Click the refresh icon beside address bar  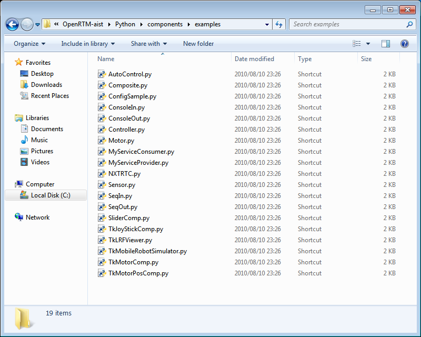pyautogui.click(x=279, y=24)
